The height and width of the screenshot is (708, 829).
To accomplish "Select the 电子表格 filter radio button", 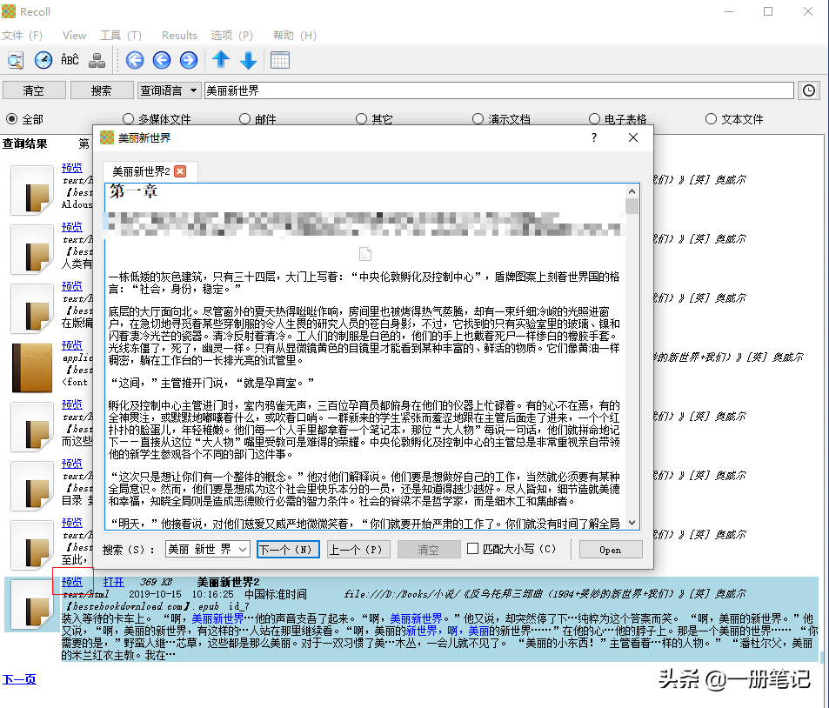I will [x=594, y=119].
